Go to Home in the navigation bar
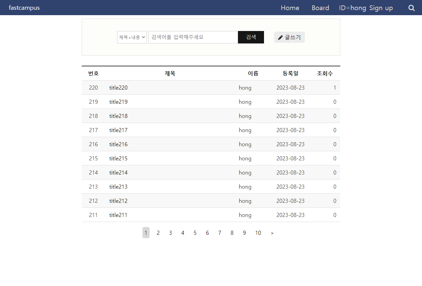Screen dimensions: 422x286 click(290, 8)
